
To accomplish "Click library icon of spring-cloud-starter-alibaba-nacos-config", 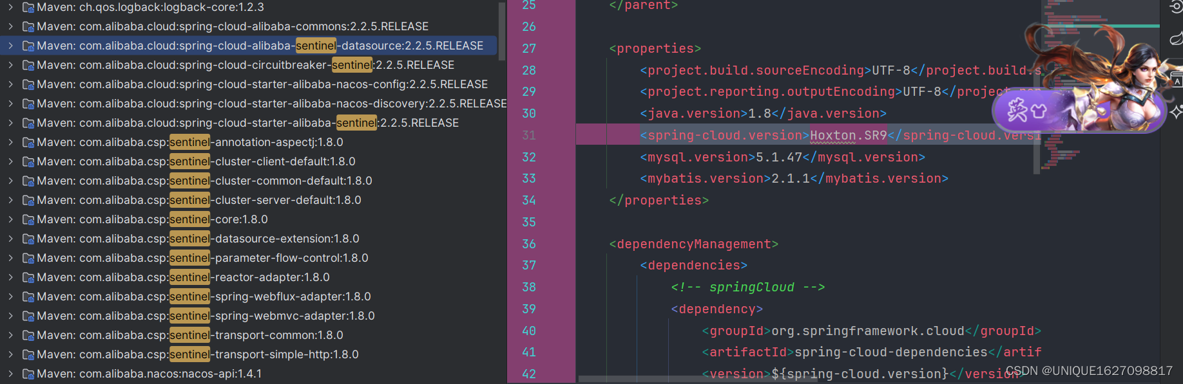I will pos(28,84).
